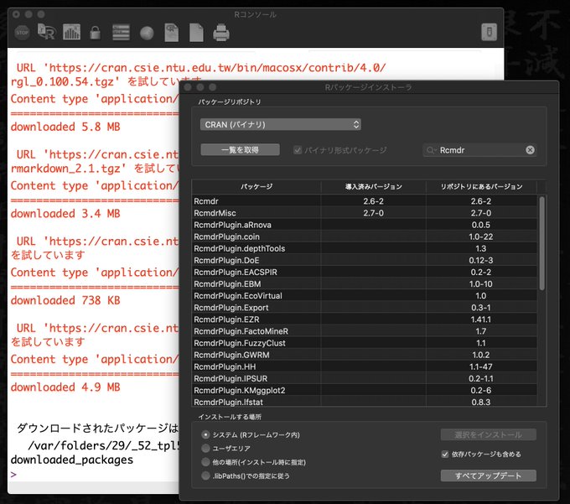Click the quit power icon in R console
Viewport: 570px width, 504px height.
pyautogui.click(x=489, y=33)
